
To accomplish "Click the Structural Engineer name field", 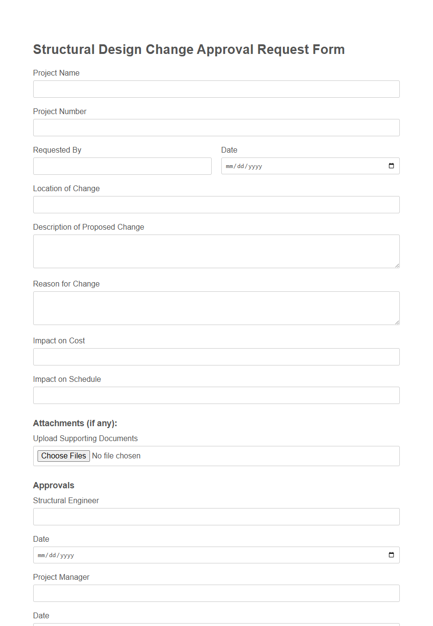I will [x=216, y=516].
